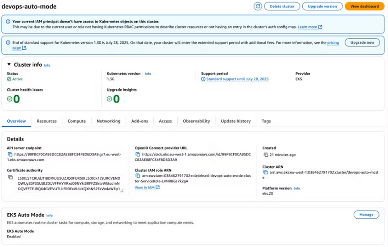
Task: Click the Cluster health issues count 0
Action: click(x=17, y=99)
